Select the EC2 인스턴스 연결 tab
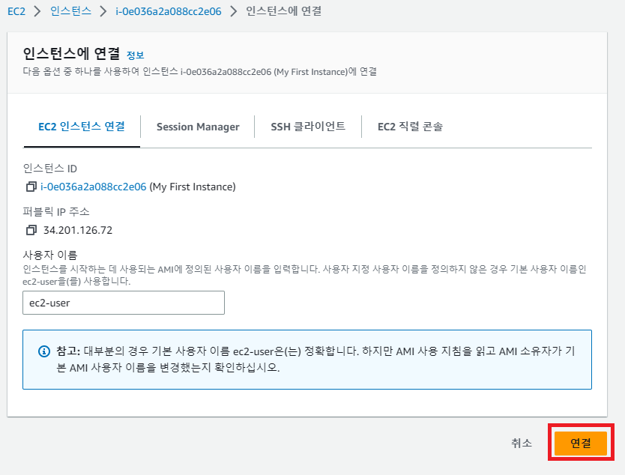The width and height of the screenshot is (625, 475). pos(82,127)
